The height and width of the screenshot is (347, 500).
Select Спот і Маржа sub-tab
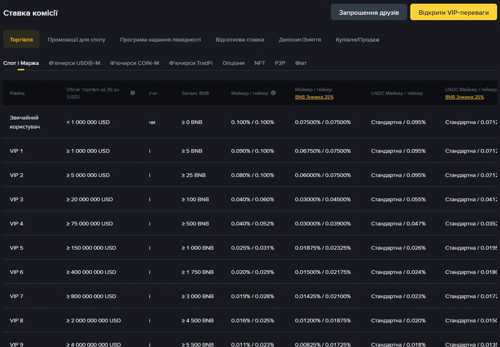point(21,63)
